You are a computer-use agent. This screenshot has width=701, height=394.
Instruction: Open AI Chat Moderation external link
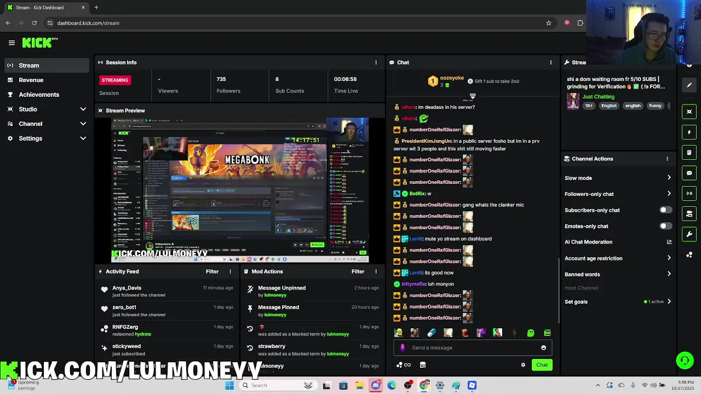tap(669, 242)
